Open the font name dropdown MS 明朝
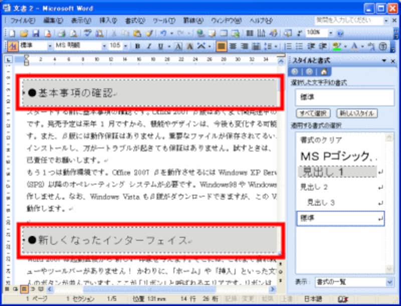The width and height of the screenshot is (401, 306). point(80,46)
